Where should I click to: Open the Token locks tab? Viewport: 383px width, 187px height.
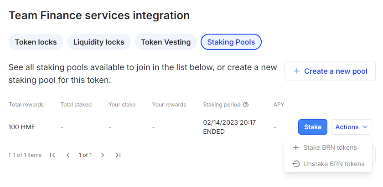tap(36, 42)
